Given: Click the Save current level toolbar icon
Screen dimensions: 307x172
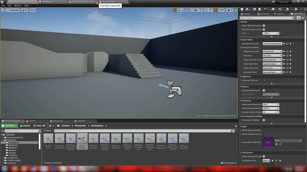Looking at the screenshot, I should tap(242, 10).
